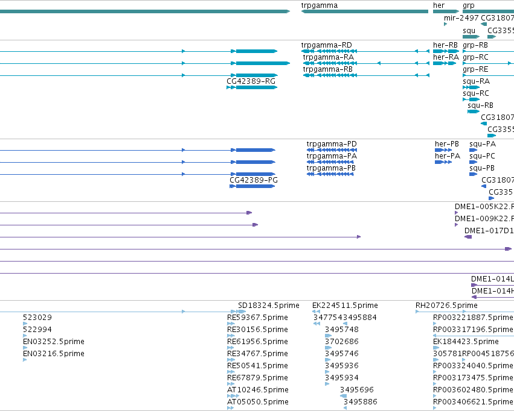Click EST EK224511.5prime
This screenshot has height=411, width=514.
[x=345, y=306]
